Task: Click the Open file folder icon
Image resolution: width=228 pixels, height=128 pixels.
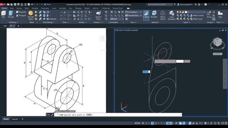Action: click(12, 4)
